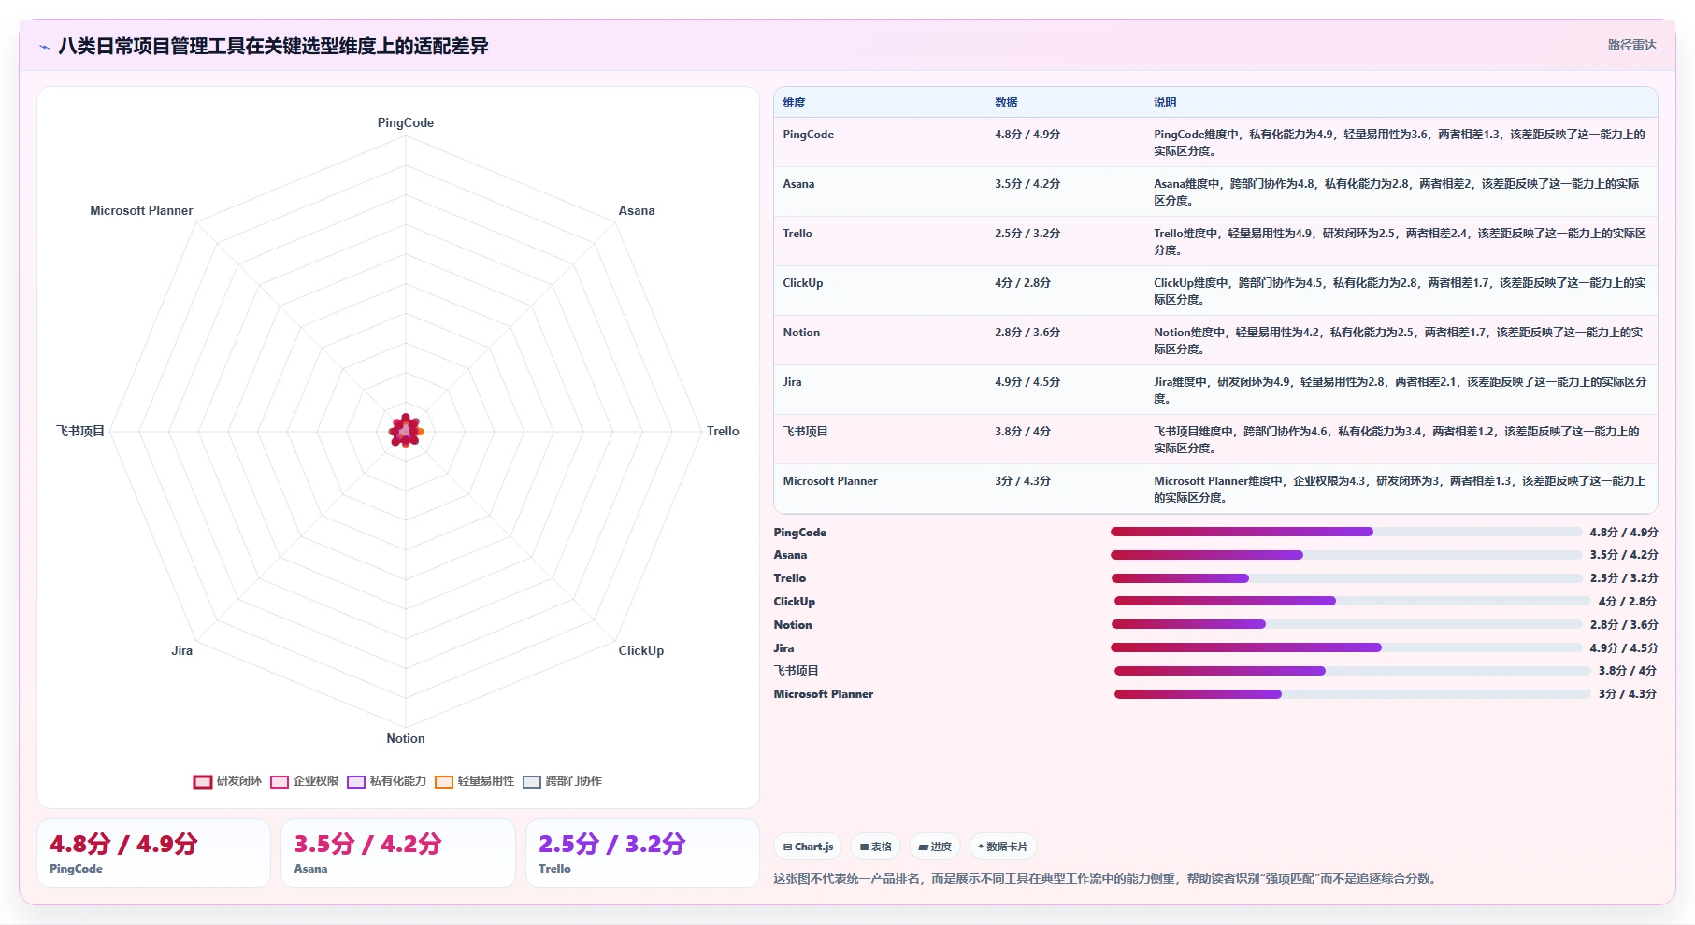Open the Asana 3.5分 / 4.2分 summary card

click(398, 853)
